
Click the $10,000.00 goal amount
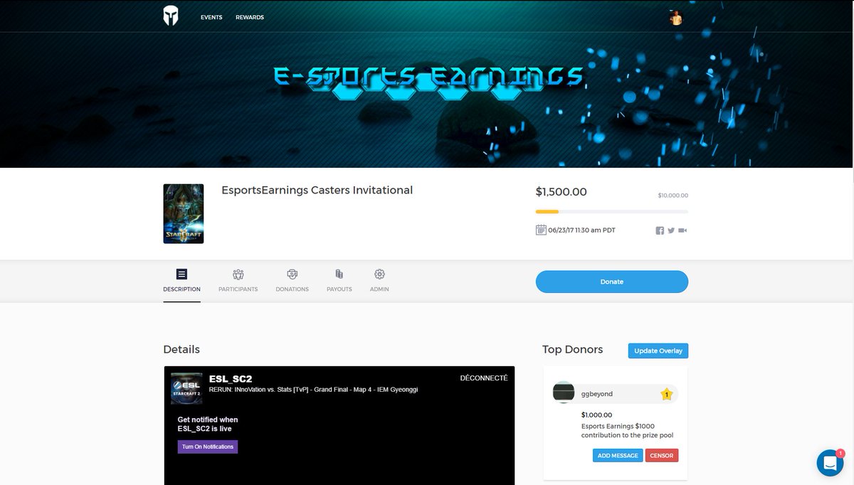point(673,196)
